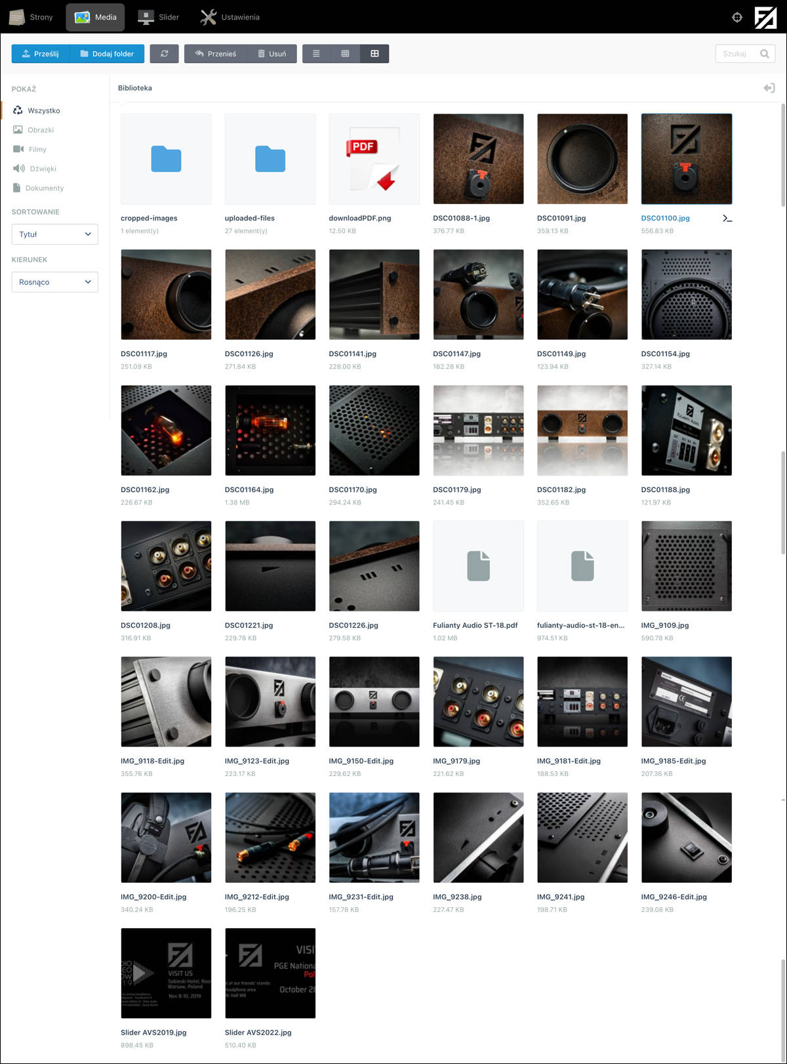787x1064 pixels.
Task: Filter library by Filmy
Action: click(x=30, y=149)
